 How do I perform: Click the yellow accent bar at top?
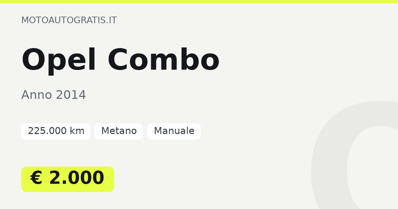click(199, 1)
